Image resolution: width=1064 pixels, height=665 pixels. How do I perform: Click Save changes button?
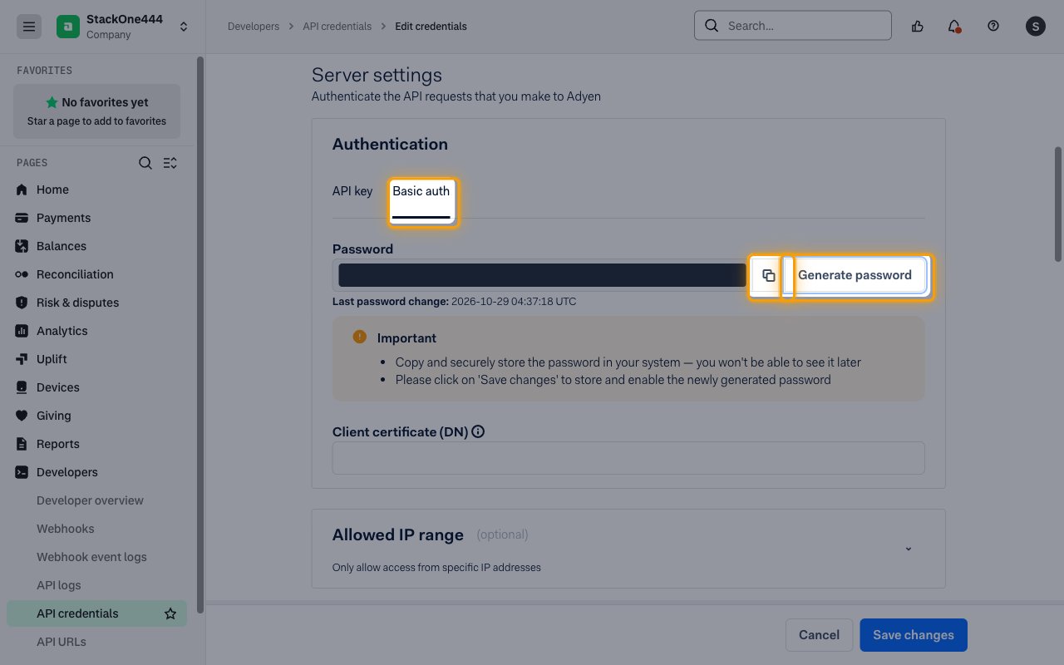point(914,635)
